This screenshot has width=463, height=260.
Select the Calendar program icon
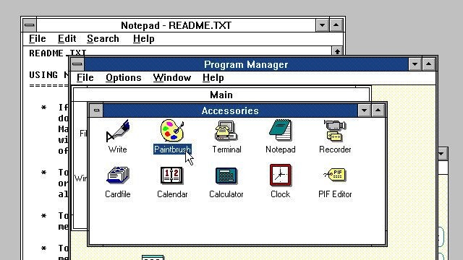point(172,175)
